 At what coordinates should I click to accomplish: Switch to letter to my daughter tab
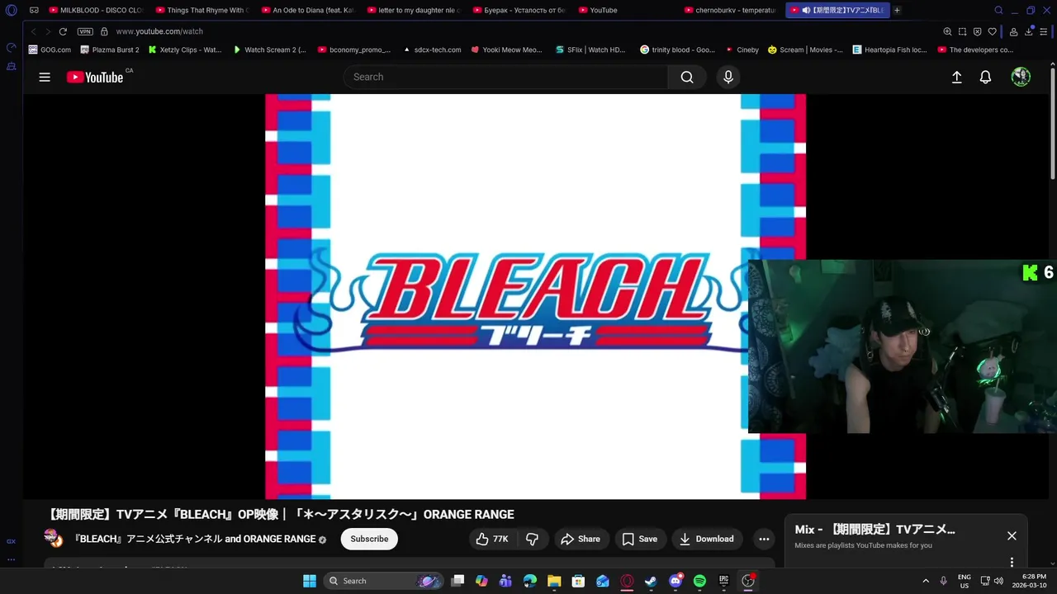[414, 10]
